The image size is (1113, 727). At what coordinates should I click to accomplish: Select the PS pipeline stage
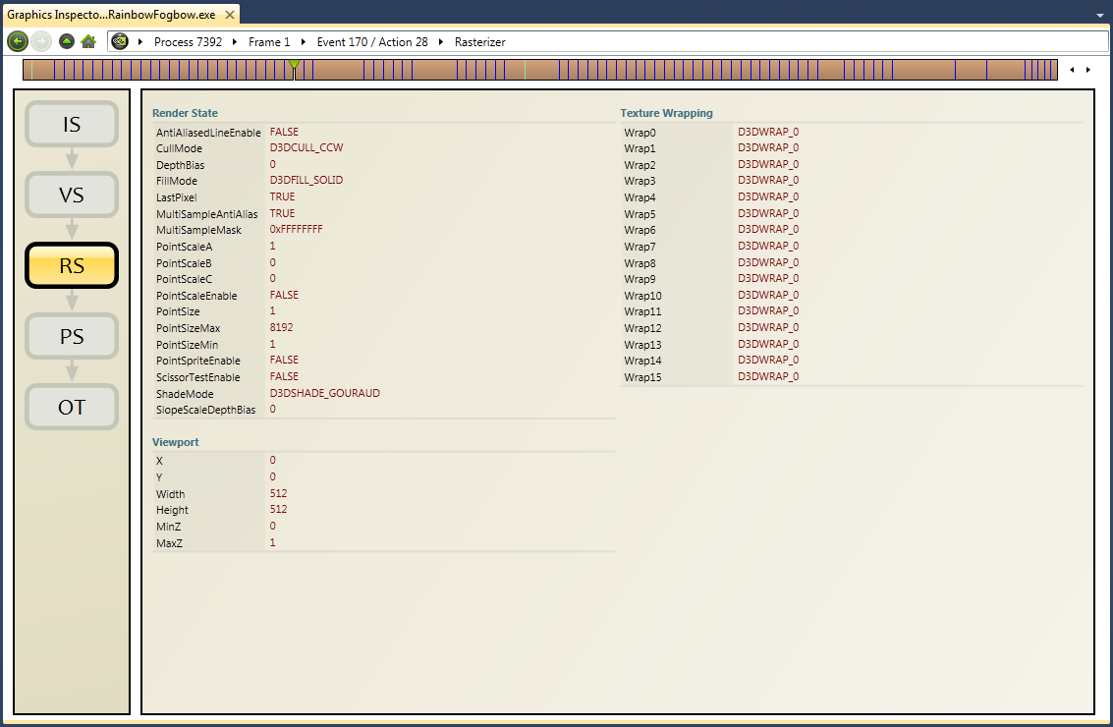pos(72,336)
